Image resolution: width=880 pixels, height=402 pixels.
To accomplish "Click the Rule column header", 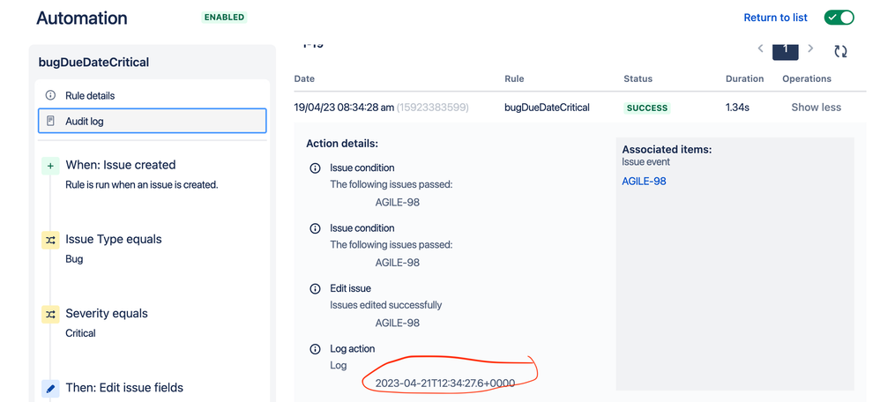I will [514, 78].
